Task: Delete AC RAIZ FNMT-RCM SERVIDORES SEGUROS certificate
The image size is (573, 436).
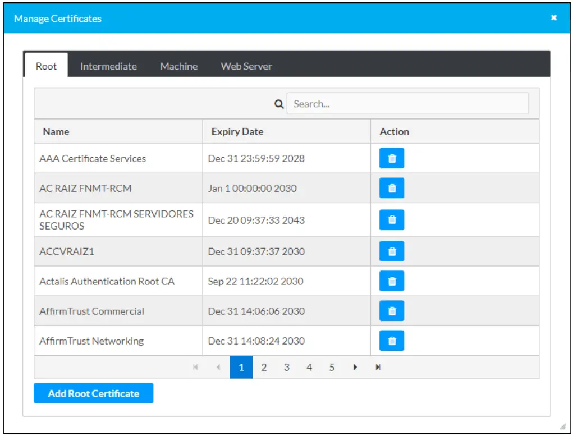Action: pyautogui.click(x=392, y=220)
